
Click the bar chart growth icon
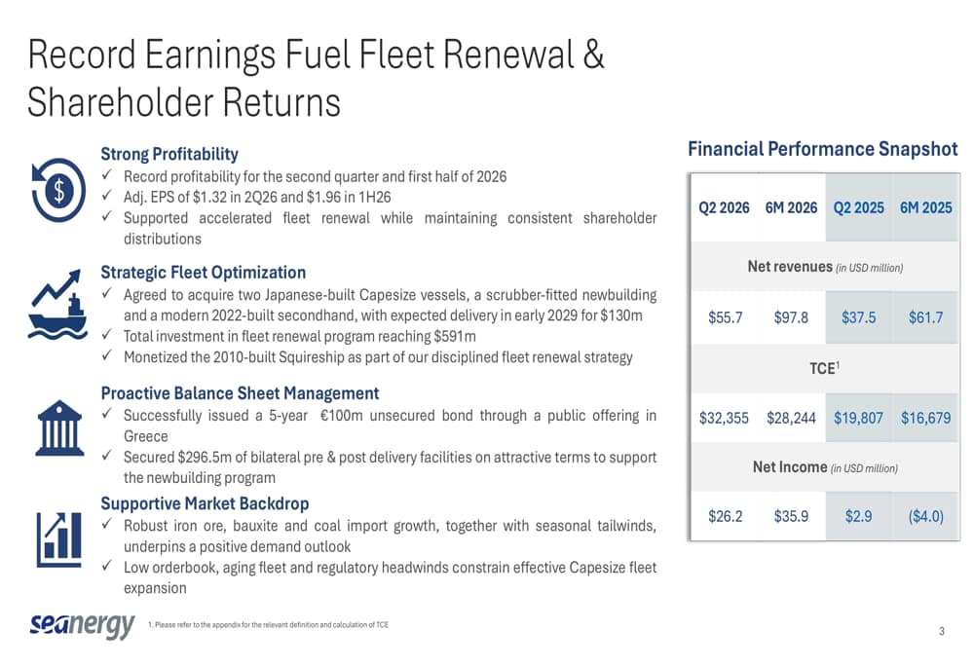(x=59, y=539)
